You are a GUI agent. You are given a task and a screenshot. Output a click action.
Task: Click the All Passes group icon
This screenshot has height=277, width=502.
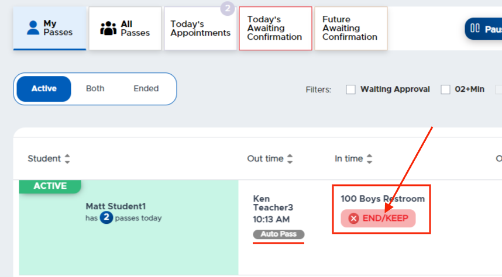click(108, 28)
